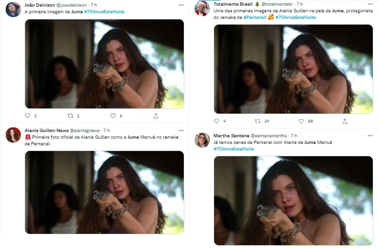Image resolution: width=378 pixels, height=249 pixels.
Task: Open João Deivison's profile avatar
Action: [13, 9]
